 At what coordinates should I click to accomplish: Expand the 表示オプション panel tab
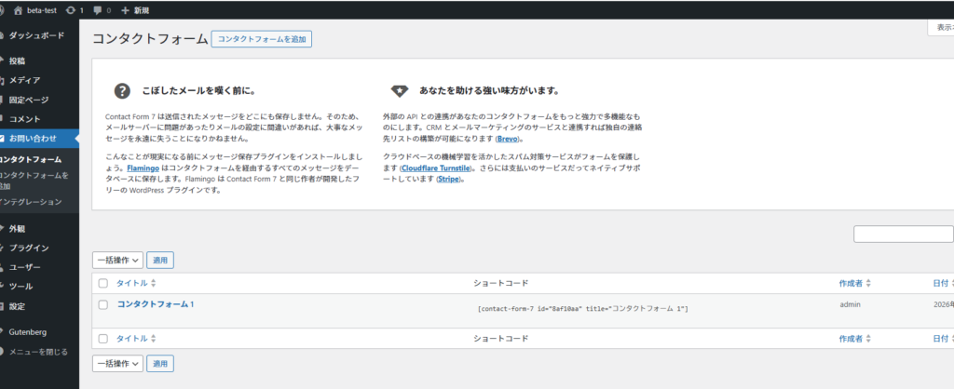pos(939,28)
